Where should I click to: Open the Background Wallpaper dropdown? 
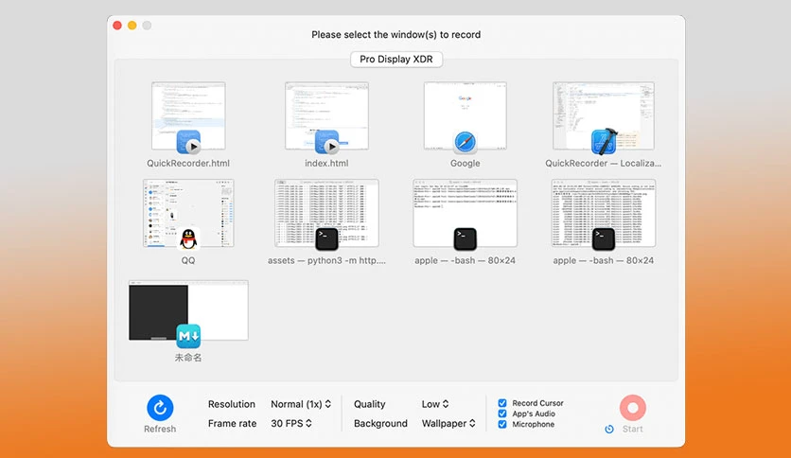(448, 423)
